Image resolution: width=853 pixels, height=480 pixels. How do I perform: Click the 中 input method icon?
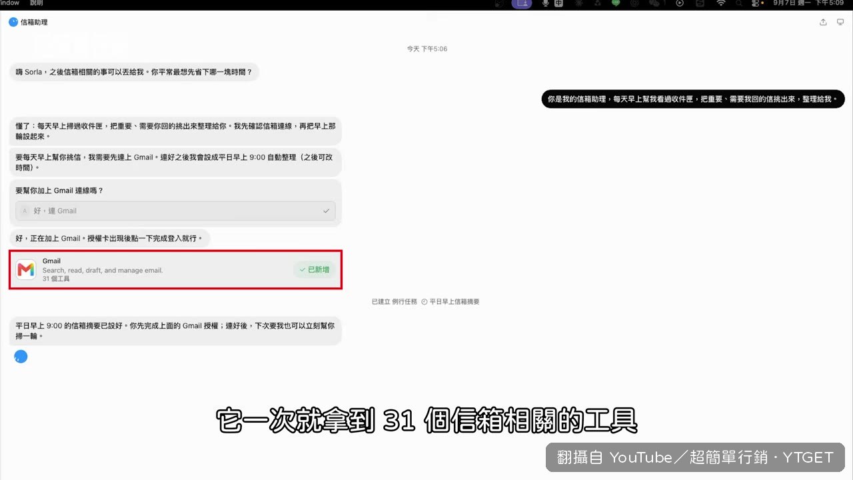click(558, 3)
